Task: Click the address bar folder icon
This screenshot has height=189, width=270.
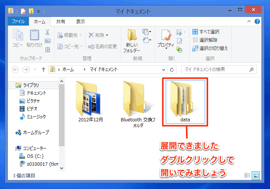Action: tap(52, 70)
